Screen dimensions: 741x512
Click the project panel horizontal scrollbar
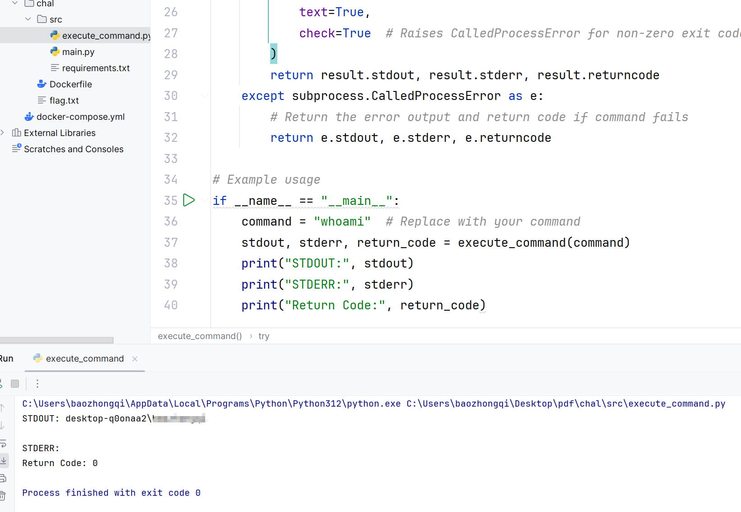coord(56,340)
